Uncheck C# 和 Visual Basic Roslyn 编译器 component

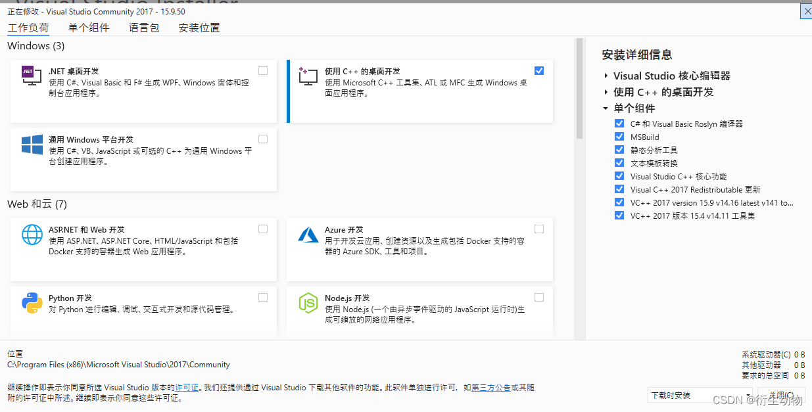click(x=619, y=124)
